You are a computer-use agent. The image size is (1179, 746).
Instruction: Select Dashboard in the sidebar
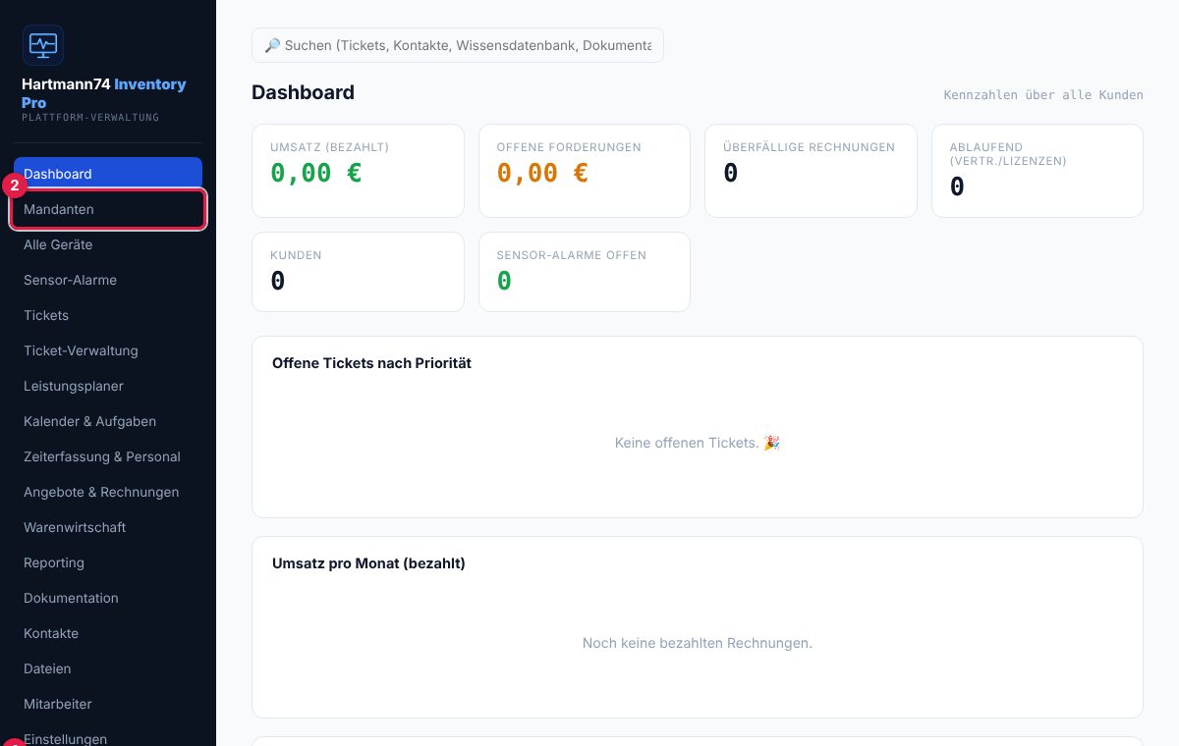[x=108, y=174]
